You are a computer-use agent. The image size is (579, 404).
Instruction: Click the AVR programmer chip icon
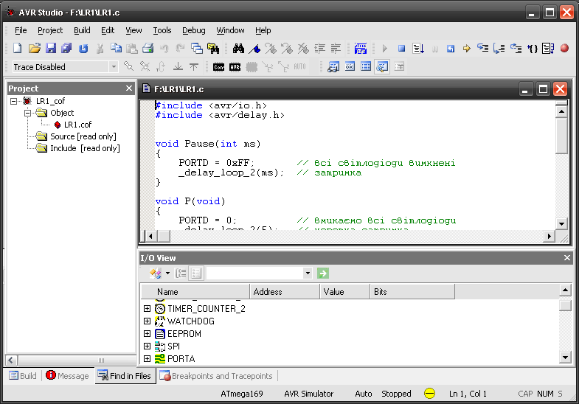(x=235, y=67)
